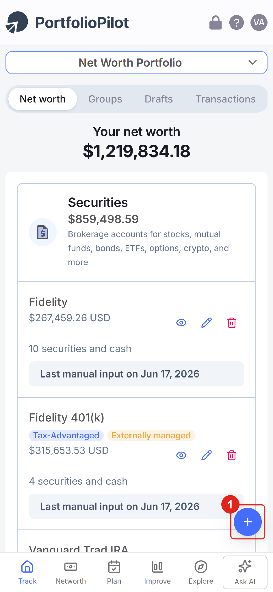Click the lock icon in header
This screenshot has width=273, height=592.
click(216, 23)
